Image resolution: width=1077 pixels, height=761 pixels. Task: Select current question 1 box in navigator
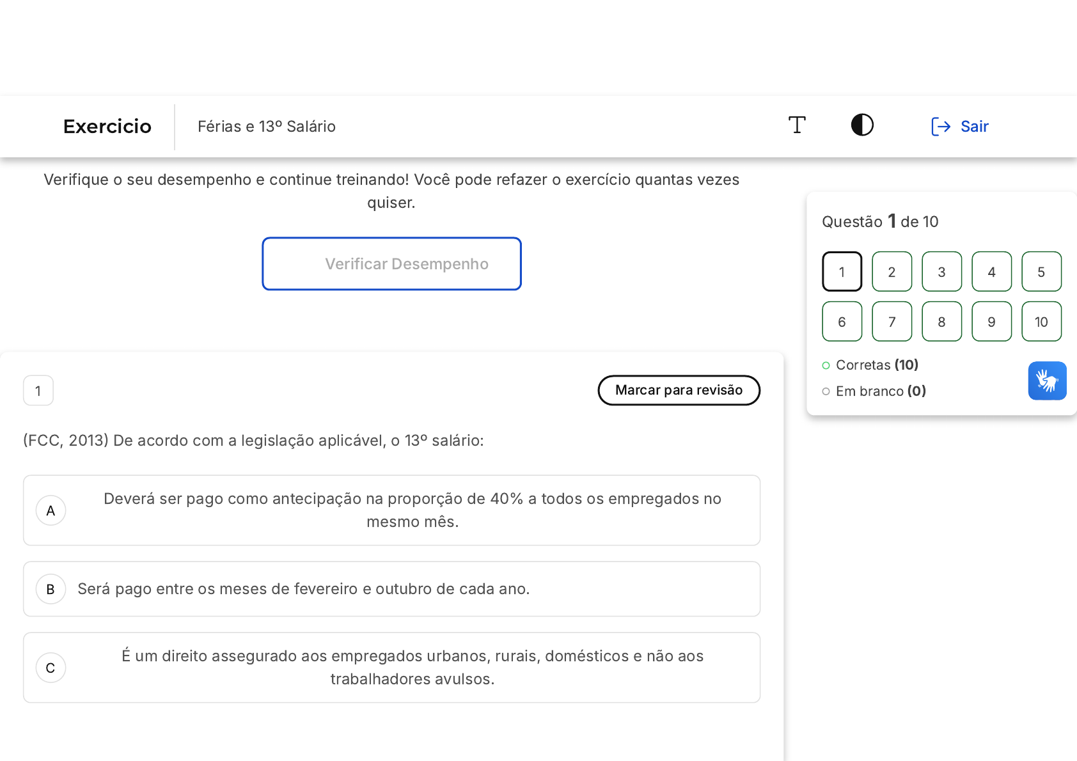(x=842, y=272)
